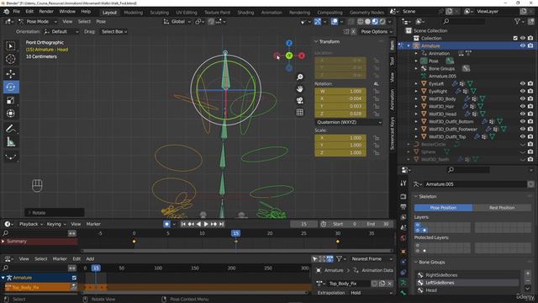This screenshot has width=538, height=303.
Task: Open the File menu
Action: 17,11
